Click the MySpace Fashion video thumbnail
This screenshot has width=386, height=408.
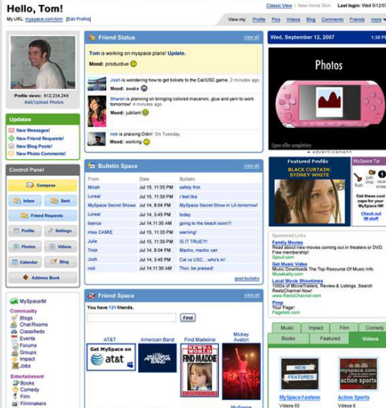299,373
